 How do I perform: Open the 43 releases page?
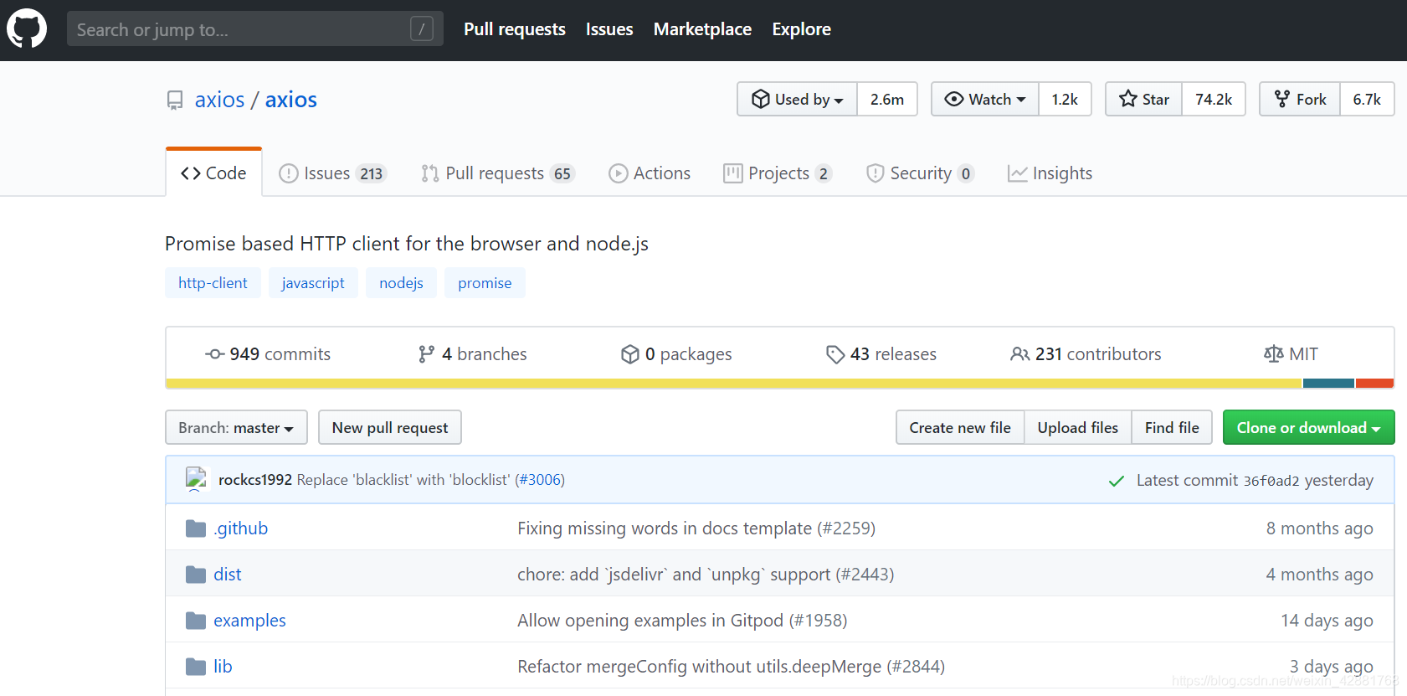(x=881, y=354)
